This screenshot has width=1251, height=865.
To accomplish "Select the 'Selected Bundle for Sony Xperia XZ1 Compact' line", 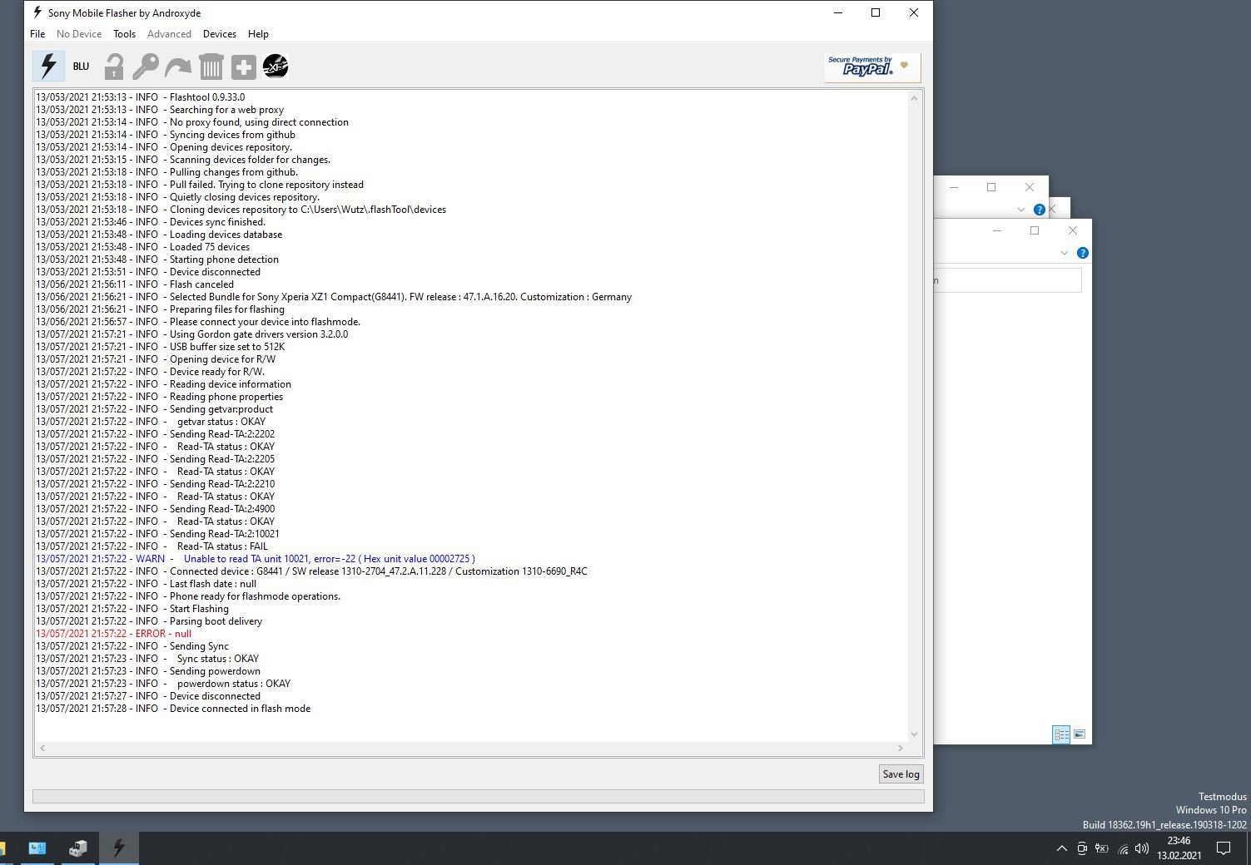I will (x=334, y=297).
